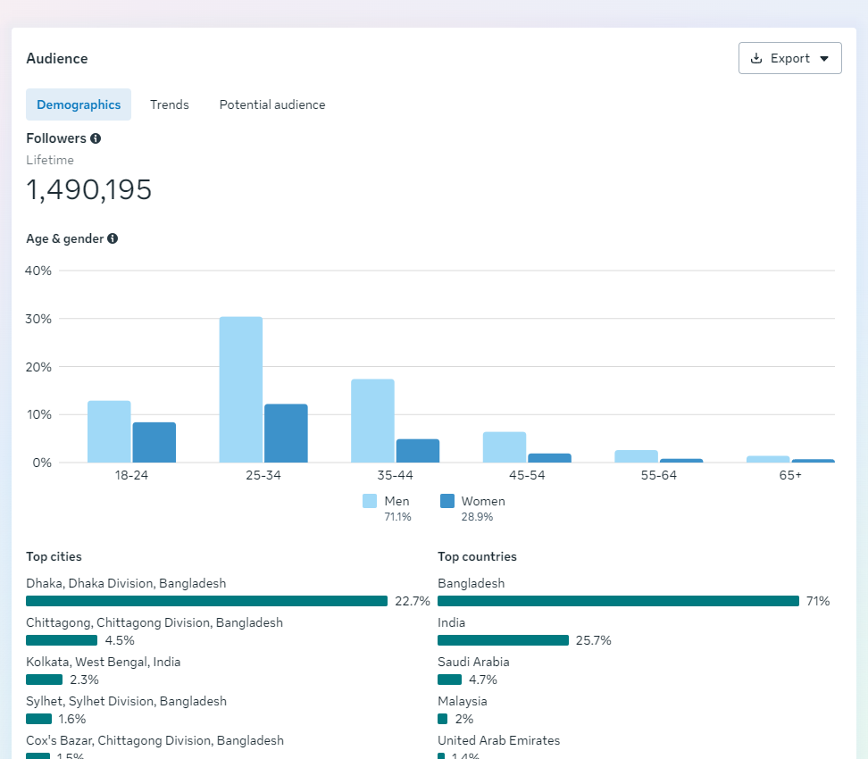The width and height of the screenshot is (868, 759).
Task: Click the Women legend color swatch
Action: (x=447, y=501)
